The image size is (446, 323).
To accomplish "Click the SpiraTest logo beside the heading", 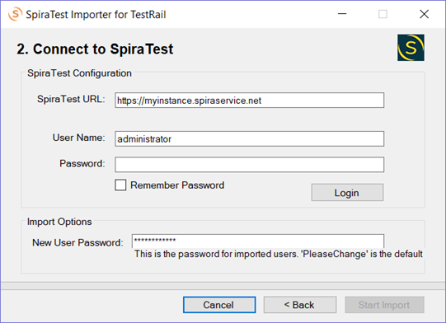I will coord(411,48).
